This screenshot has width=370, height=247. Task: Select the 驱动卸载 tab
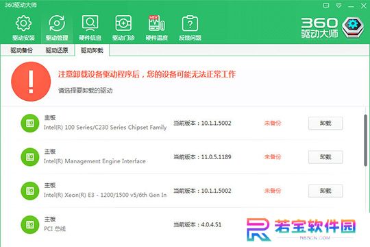[x=92, y=50]
